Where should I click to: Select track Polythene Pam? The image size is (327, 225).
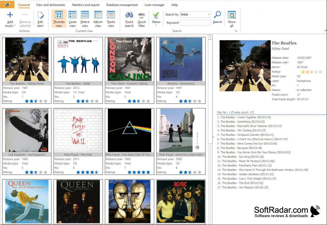244,165
